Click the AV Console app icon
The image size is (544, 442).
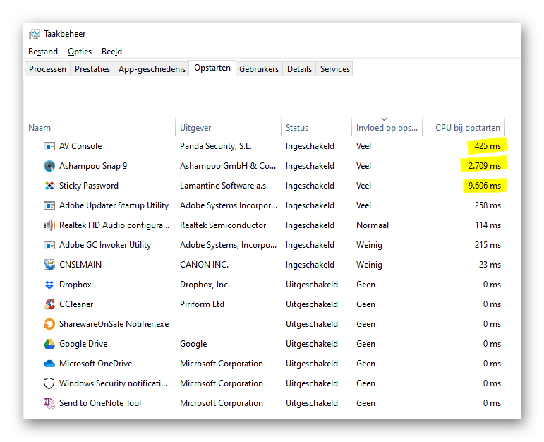pos(49,146)
